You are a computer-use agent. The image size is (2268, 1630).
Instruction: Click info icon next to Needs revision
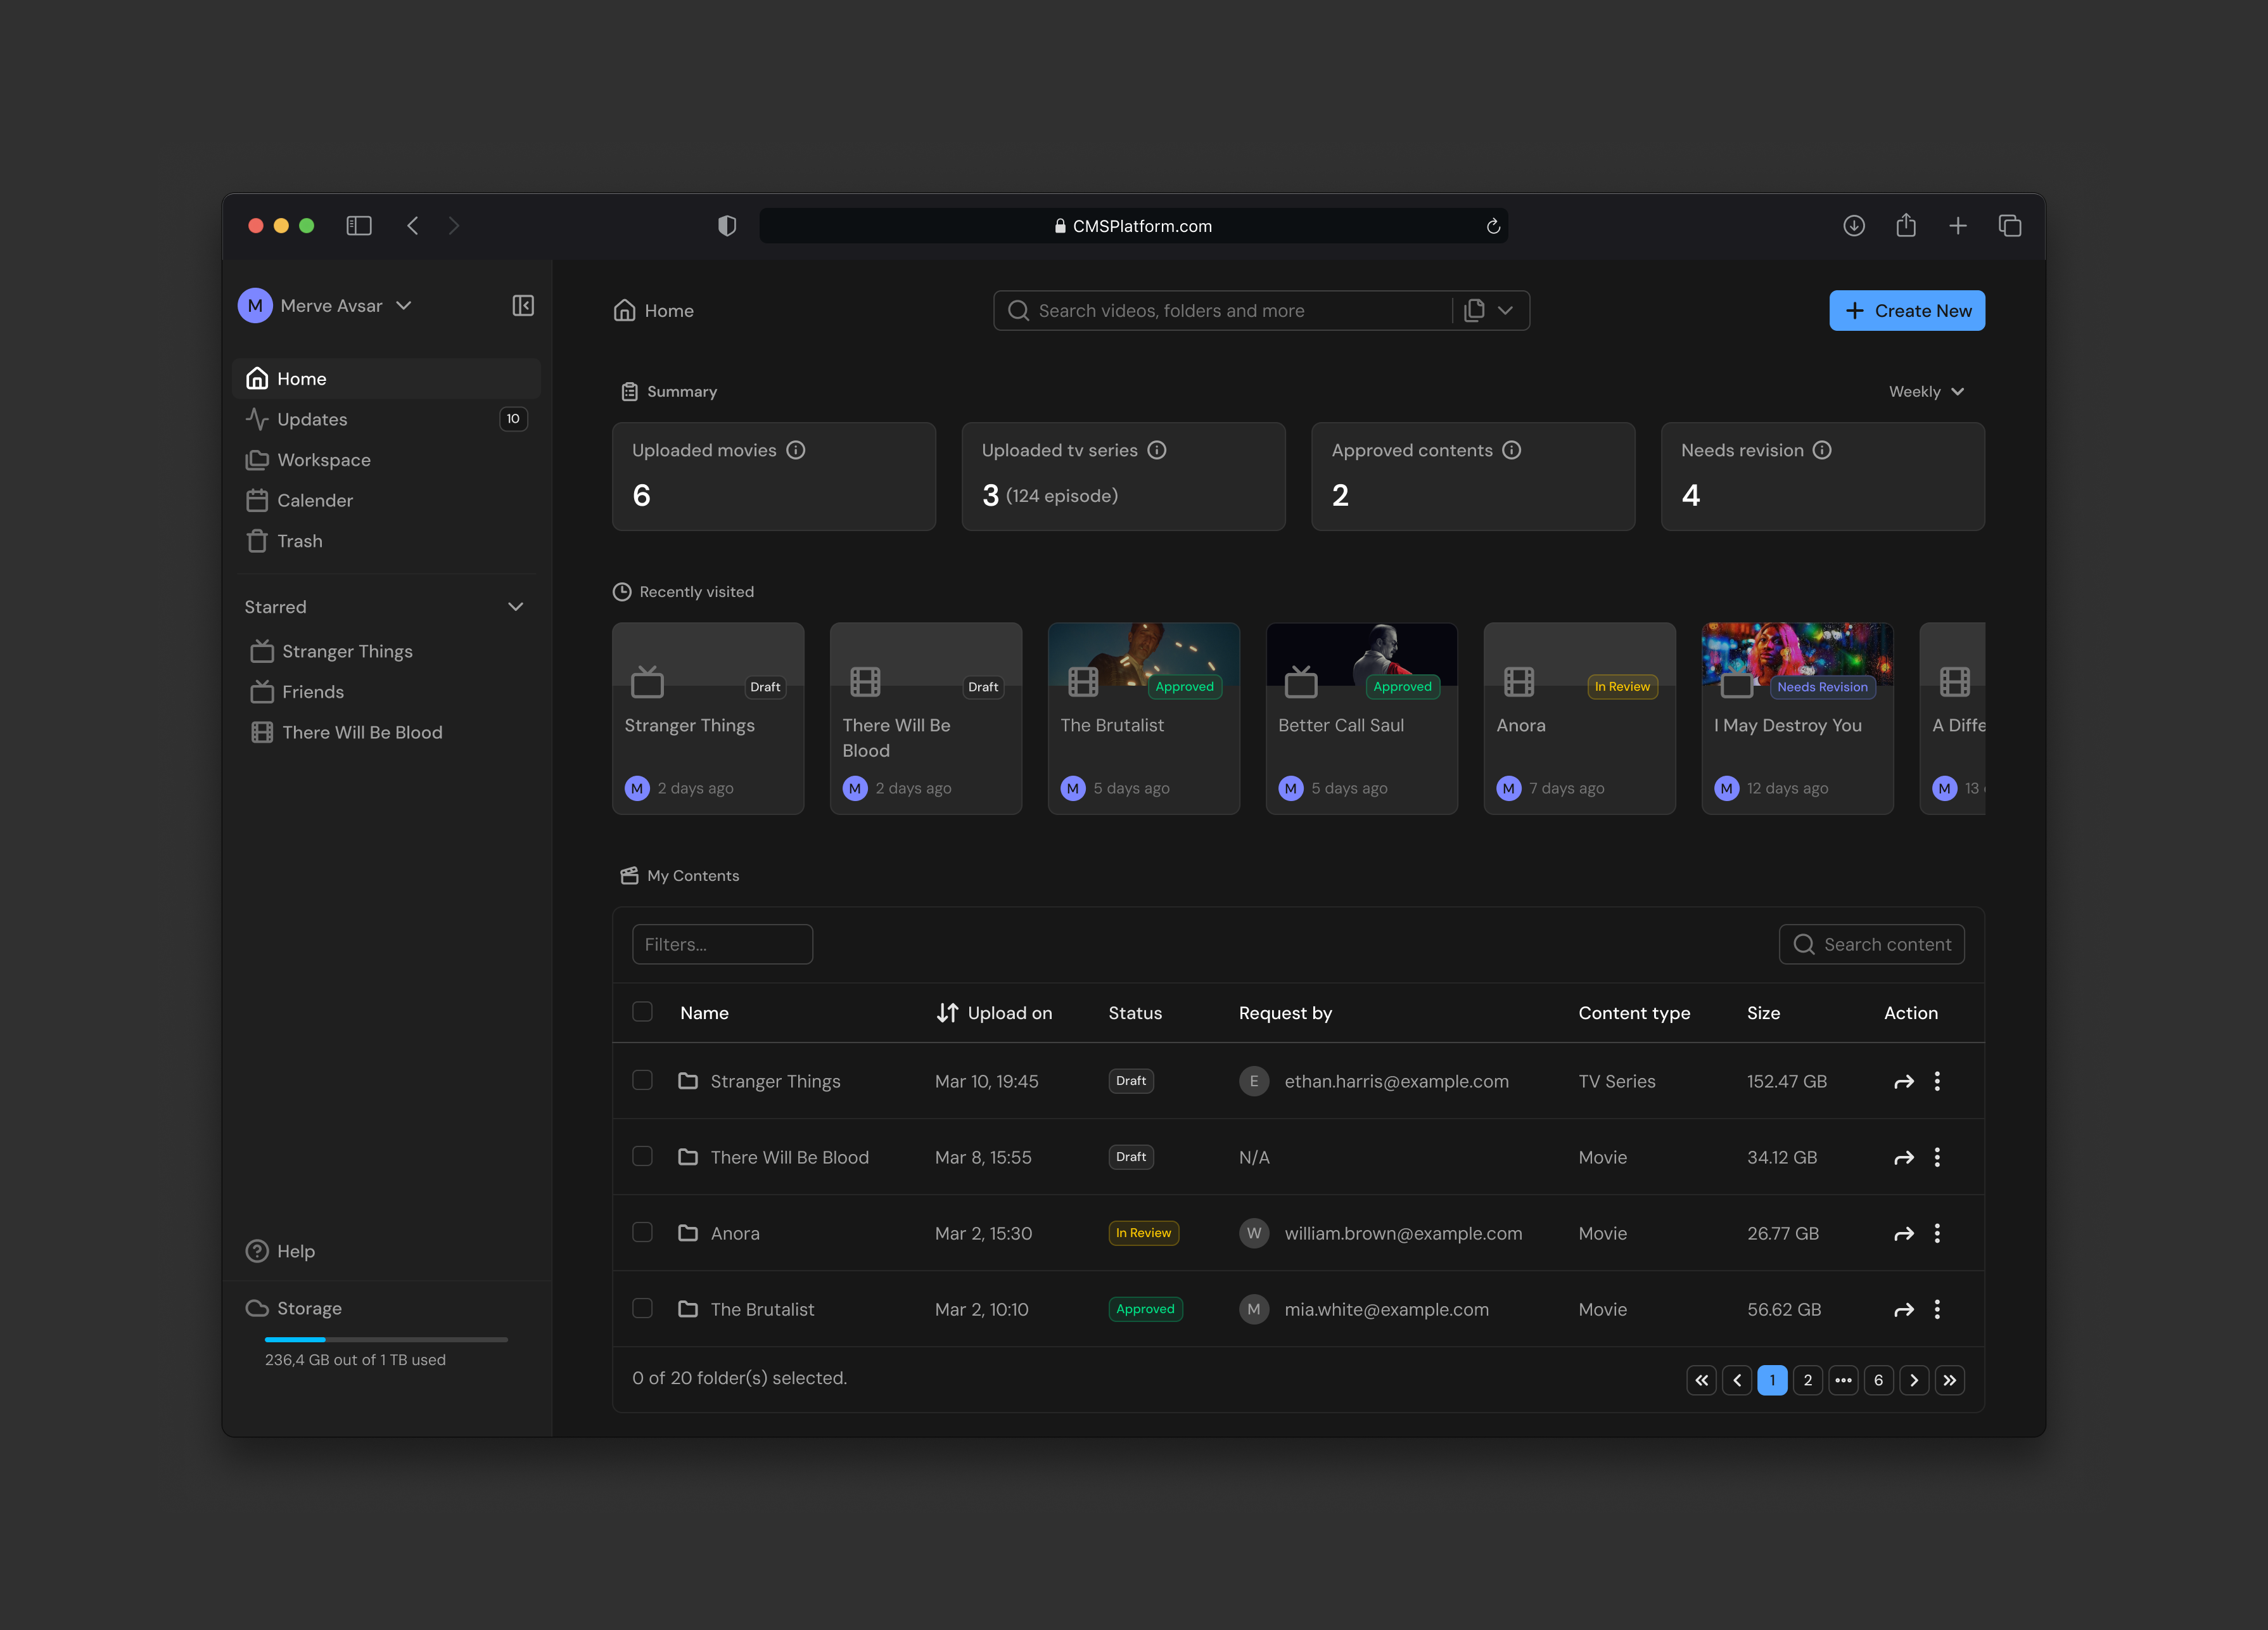1823,450
